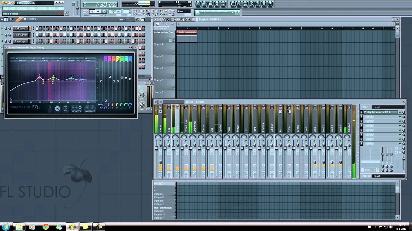Click the yellow band 4 color tab

coord(118,58)
